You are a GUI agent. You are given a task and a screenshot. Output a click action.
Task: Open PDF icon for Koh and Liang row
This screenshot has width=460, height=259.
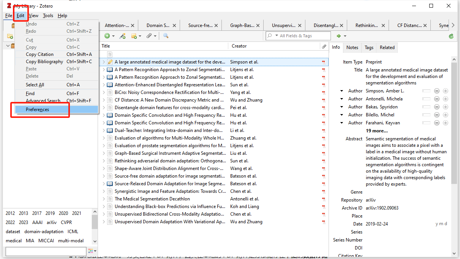coord(324,207)
